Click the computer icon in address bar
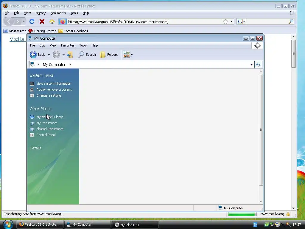The image size is (305, 229). click(x=33, y=64)
